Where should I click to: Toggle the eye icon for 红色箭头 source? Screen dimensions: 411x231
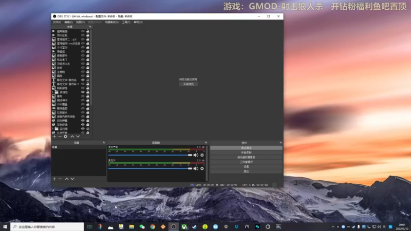[x=83, y=112]
